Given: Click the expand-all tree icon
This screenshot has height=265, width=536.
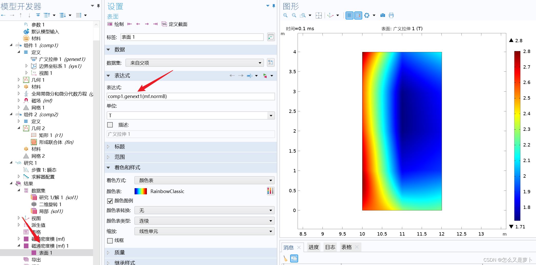Looking at the screenshot, I should pyautogui.click(x=63, y=15).
